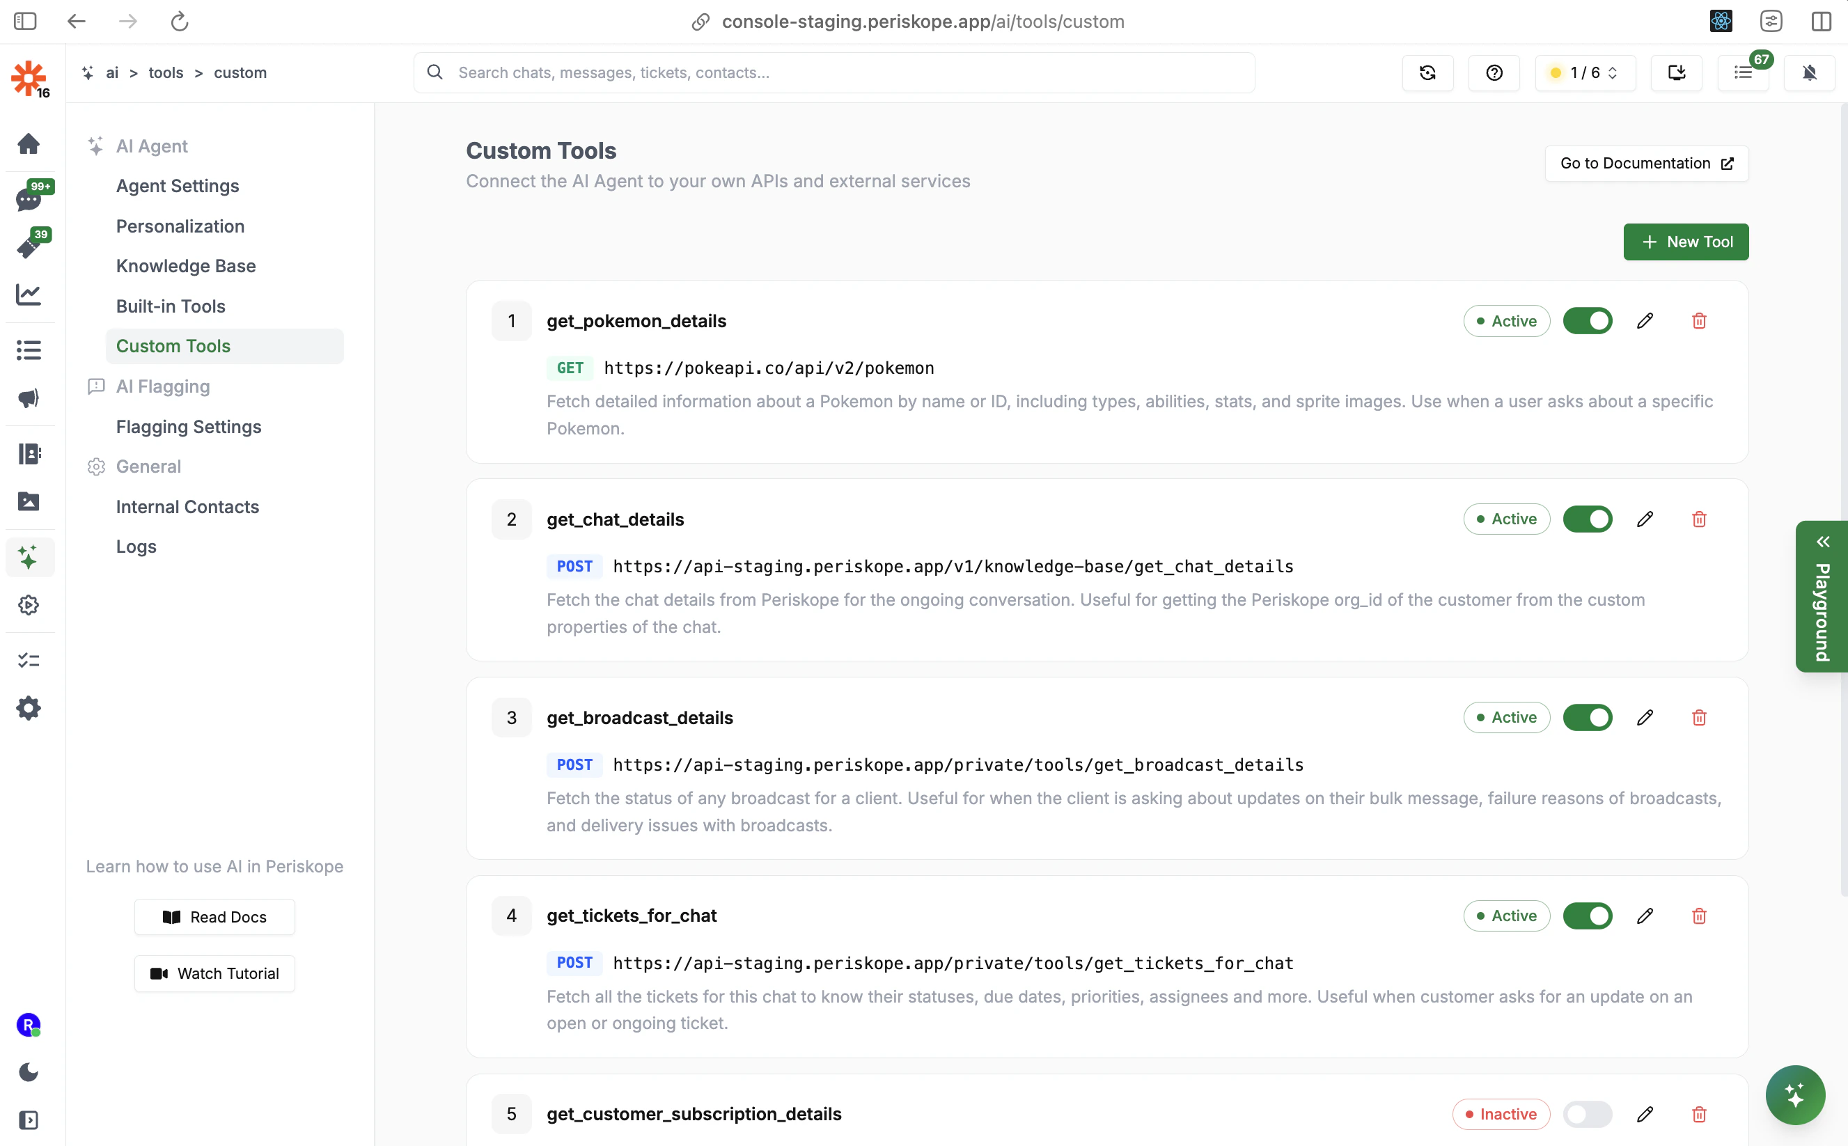Click the Read Docs button
1848x1146 pixels.
point(214,917)
